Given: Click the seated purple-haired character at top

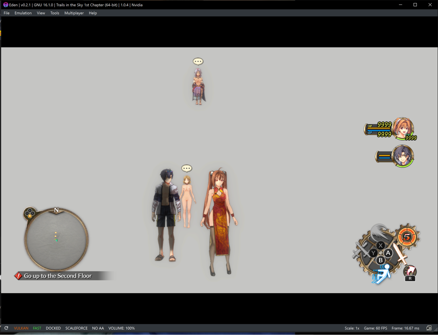Looking at the screenshot, I should [x=199, y=87].
